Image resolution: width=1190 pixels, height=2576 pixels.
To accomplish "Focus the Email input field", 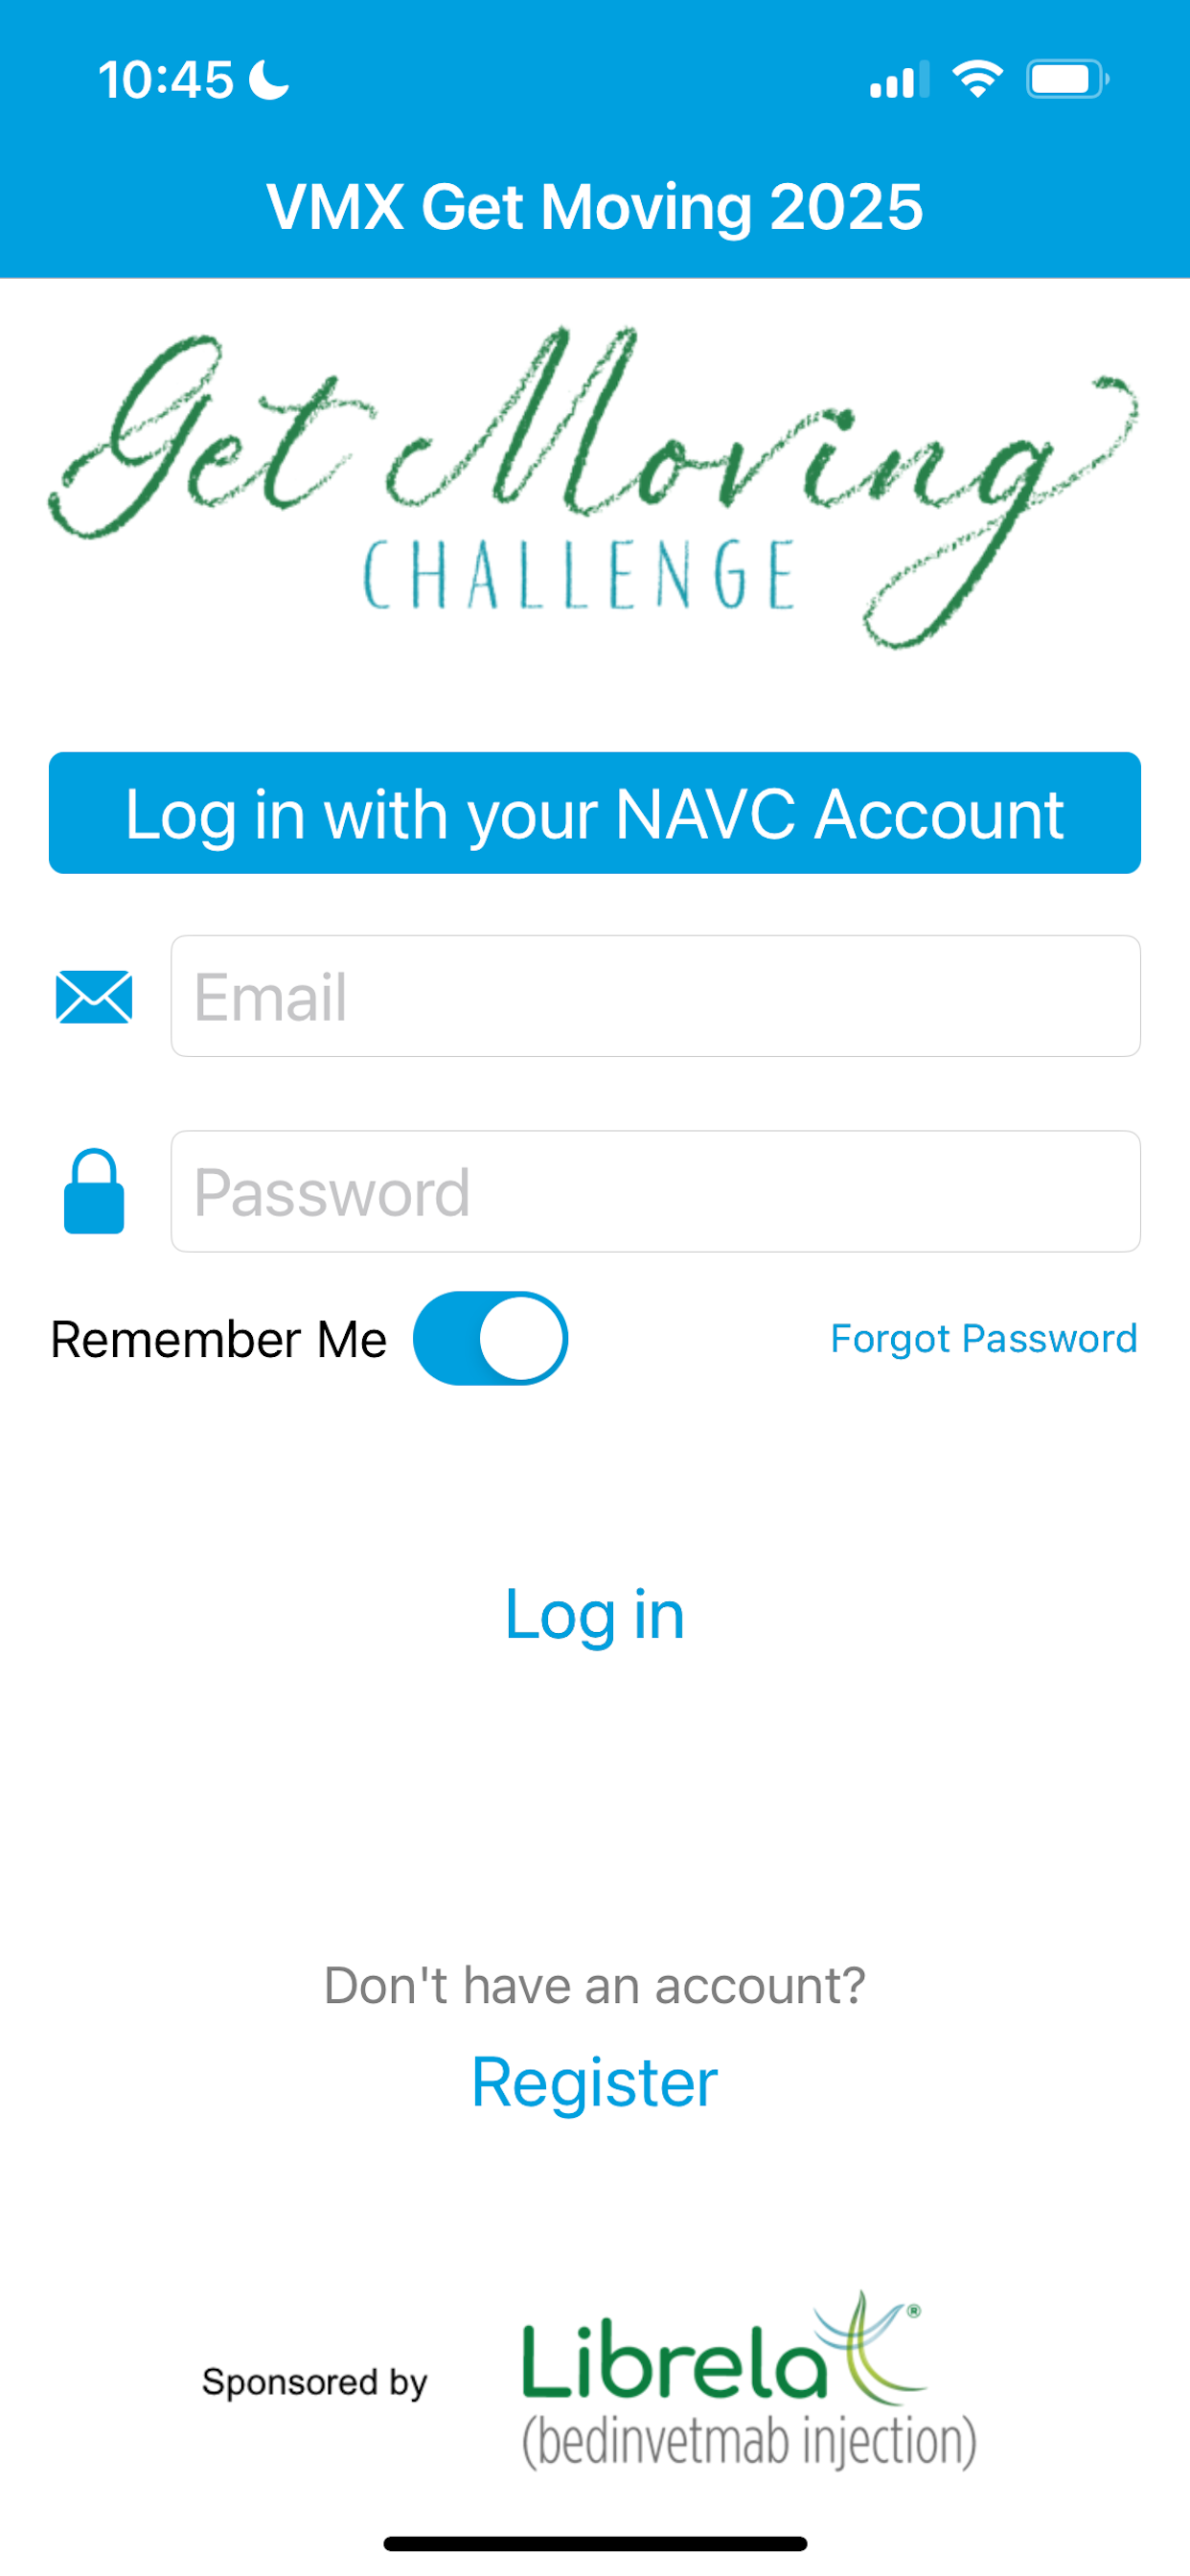I will 656,996.
